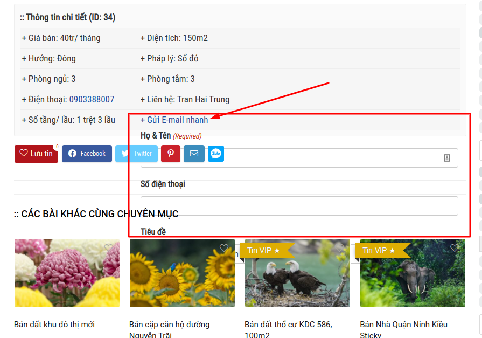The image size is (482, 338).
Task: Click the Số tầng/ lầu: 1 trệt 3 lầu text
Action: pos(68,120)
